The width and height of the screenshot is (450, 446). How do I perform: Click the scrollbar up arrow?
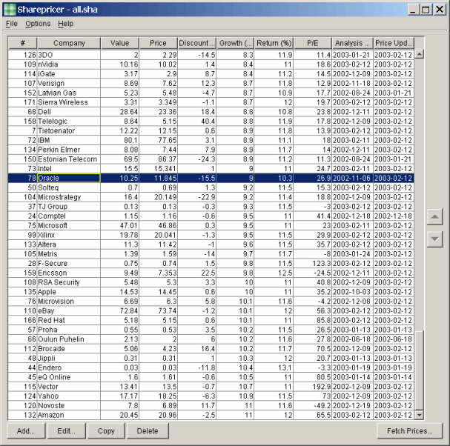click(x=419, y=54)
